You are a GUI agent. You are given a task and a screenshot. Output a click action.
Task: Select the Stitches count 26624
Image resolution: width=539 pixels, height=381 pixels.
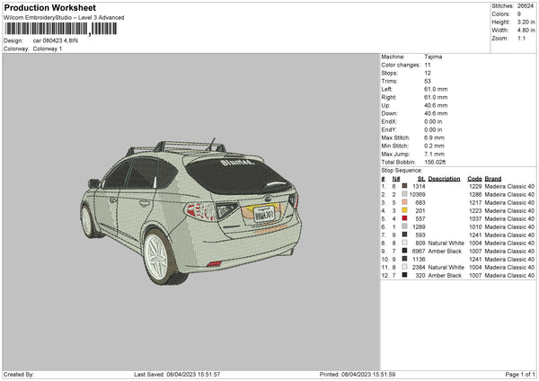(524, 5)
